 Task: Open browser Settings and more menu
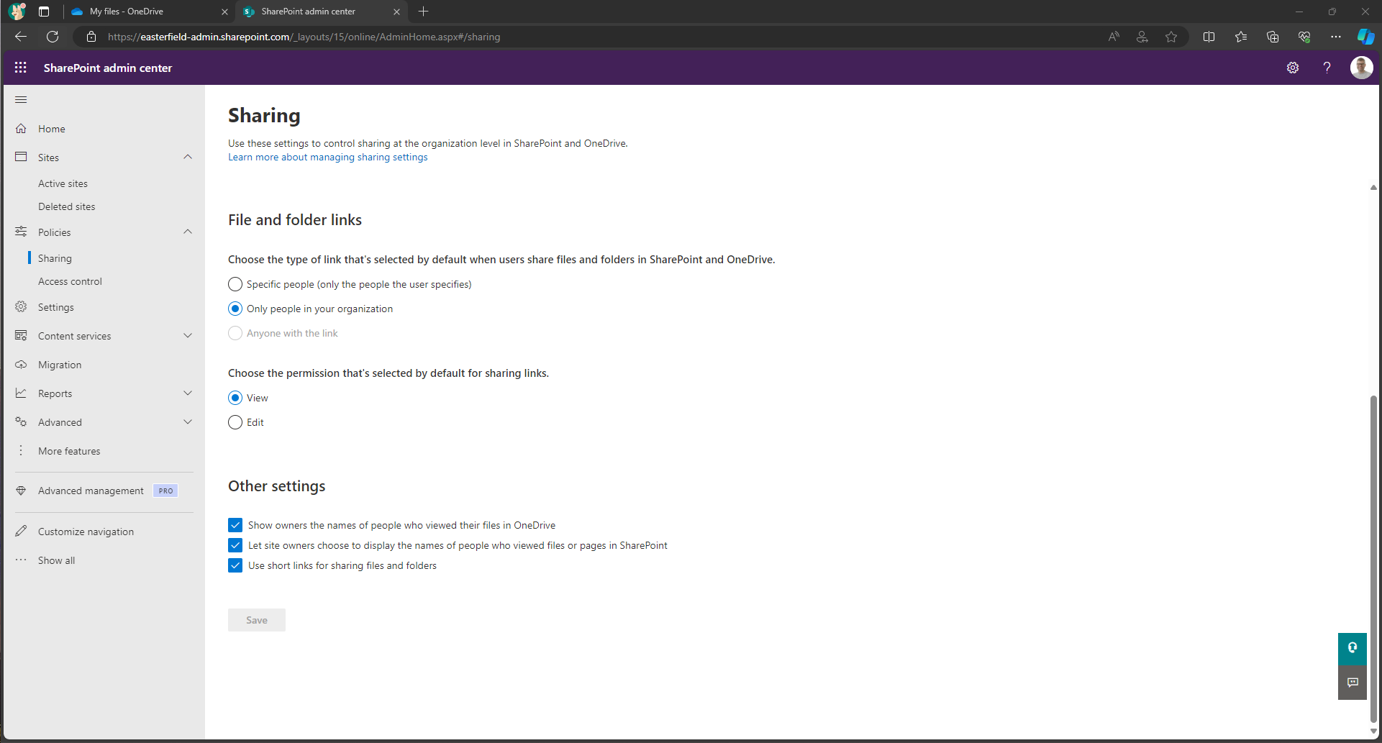pyautogui.click(x=1336, y=37)
